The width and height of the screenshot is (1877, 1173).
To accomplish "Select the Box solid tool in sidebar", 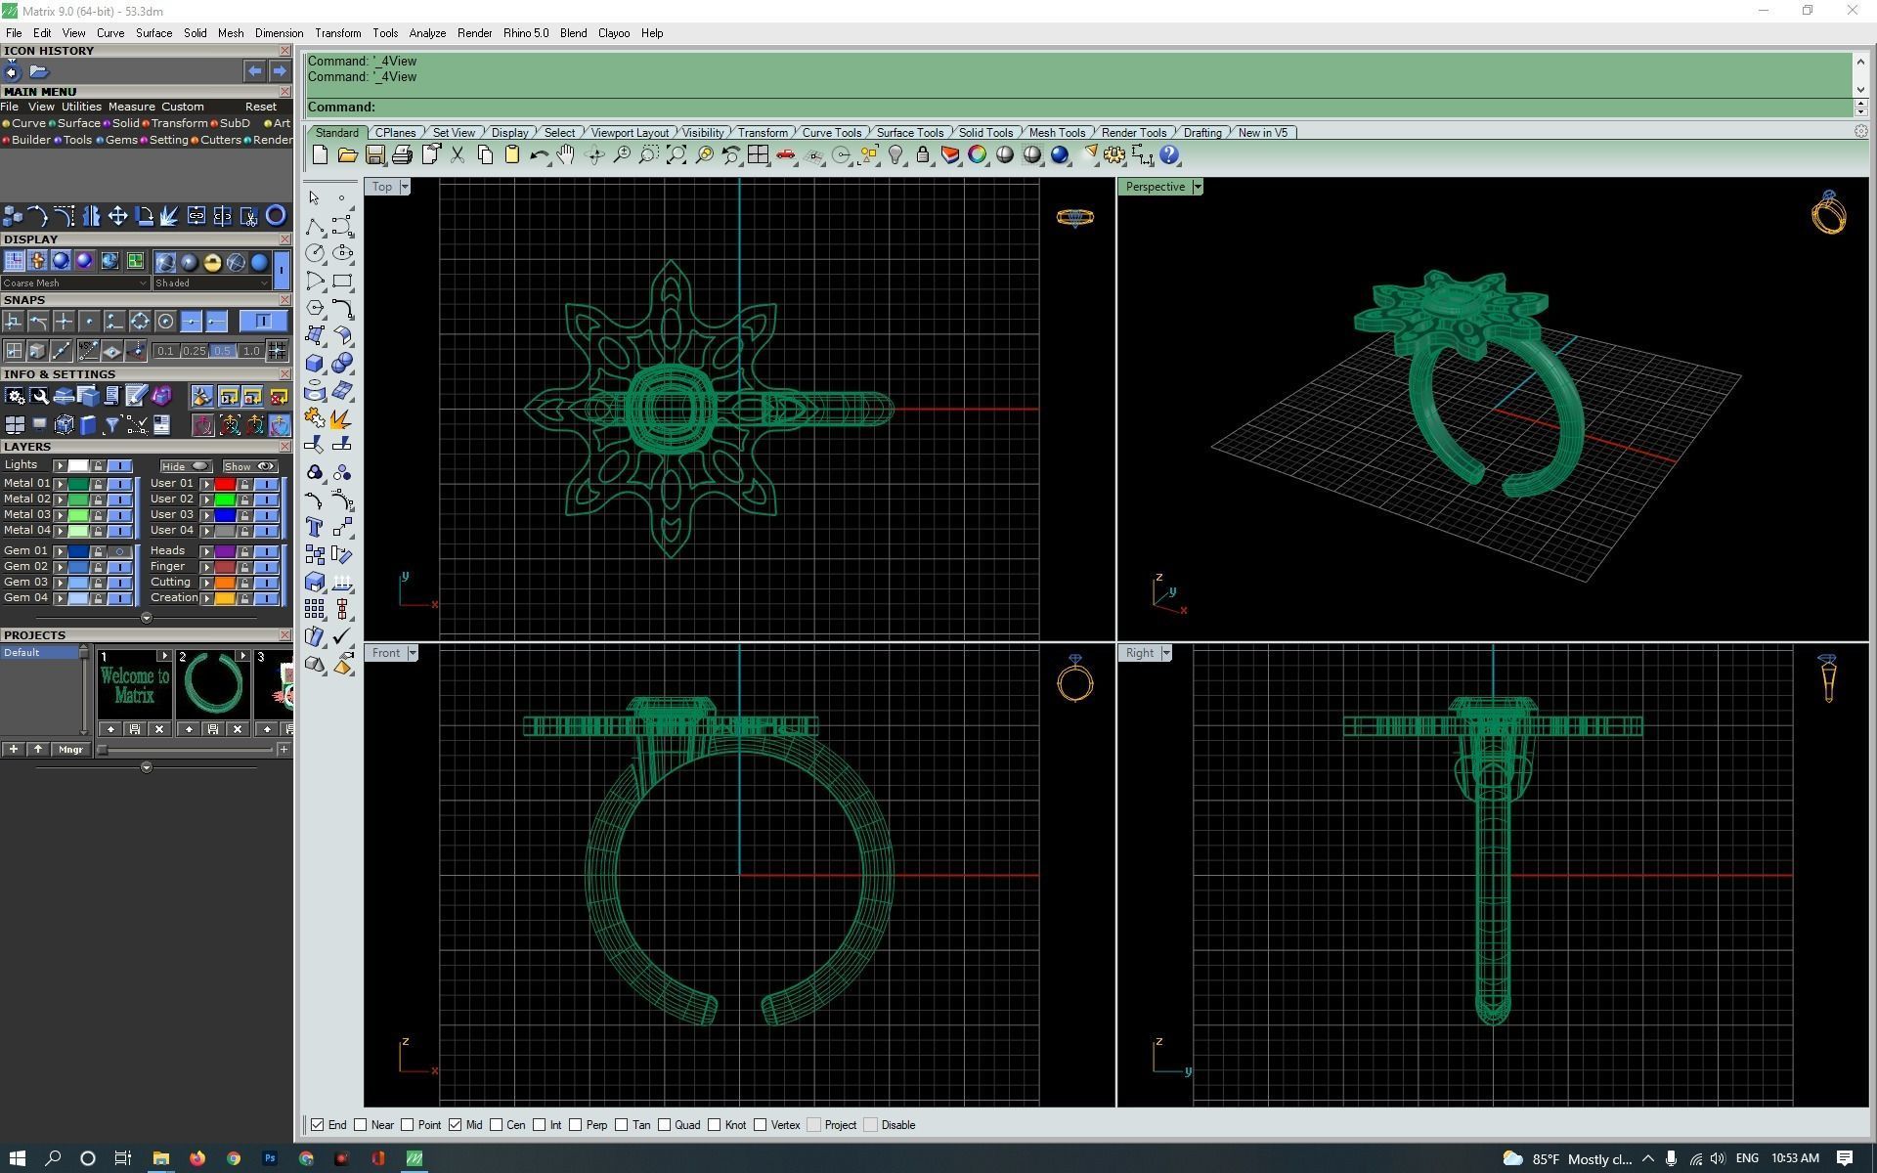I will (x=315, y=363).
